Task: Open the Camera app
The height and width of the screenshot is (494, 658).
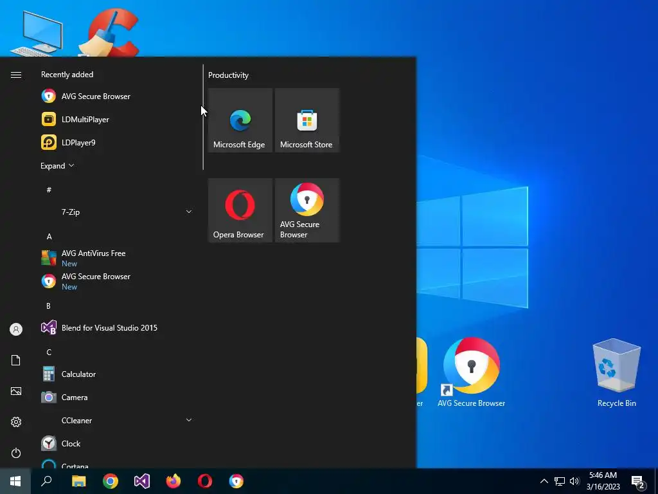Action: (118, 397)
